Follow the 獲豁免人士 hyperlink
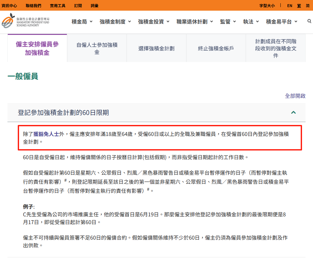 [x=46, y=134]
